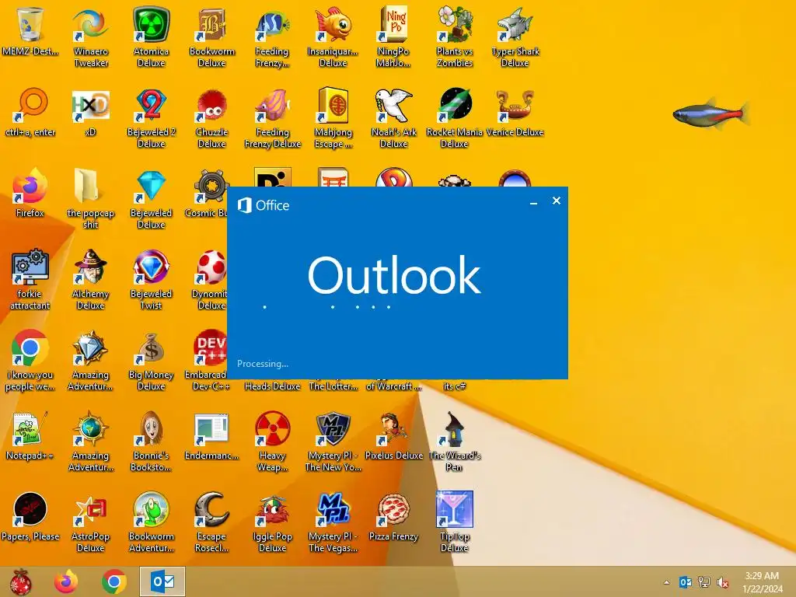Open Chrome from the taskbar
The height and width of the screenshot is (597, 796).
pyautogui.click(x=114, y=581)
